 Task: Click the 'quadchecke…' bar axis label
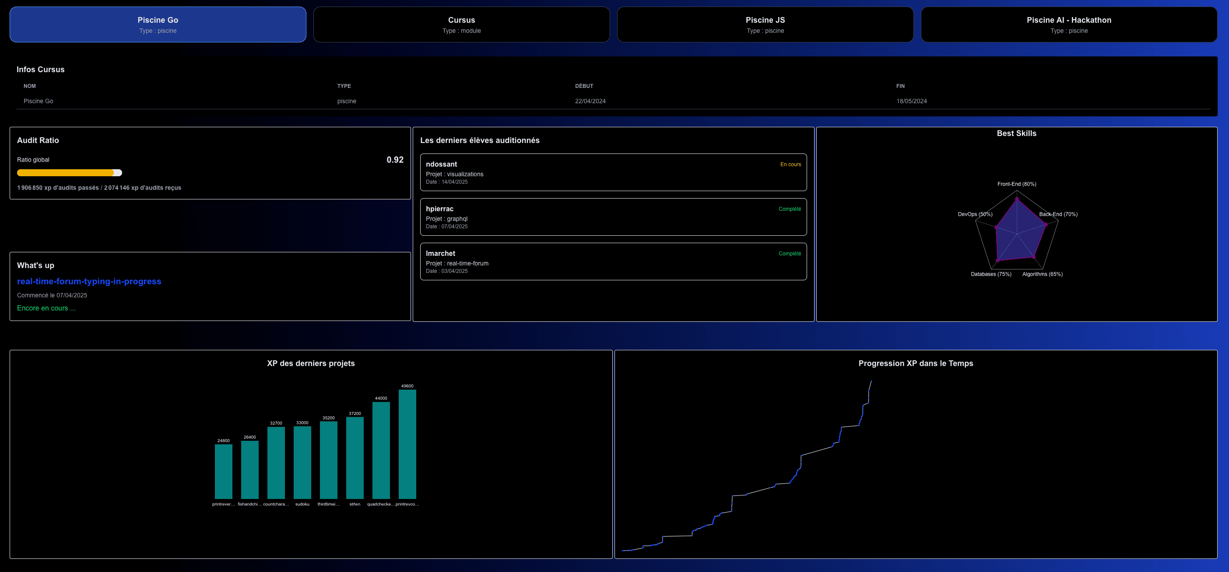point(381,504)
